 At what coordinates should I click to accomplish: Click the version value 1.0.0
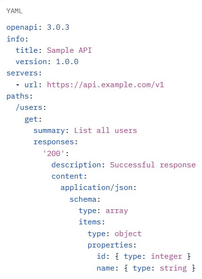pos(67,62)
